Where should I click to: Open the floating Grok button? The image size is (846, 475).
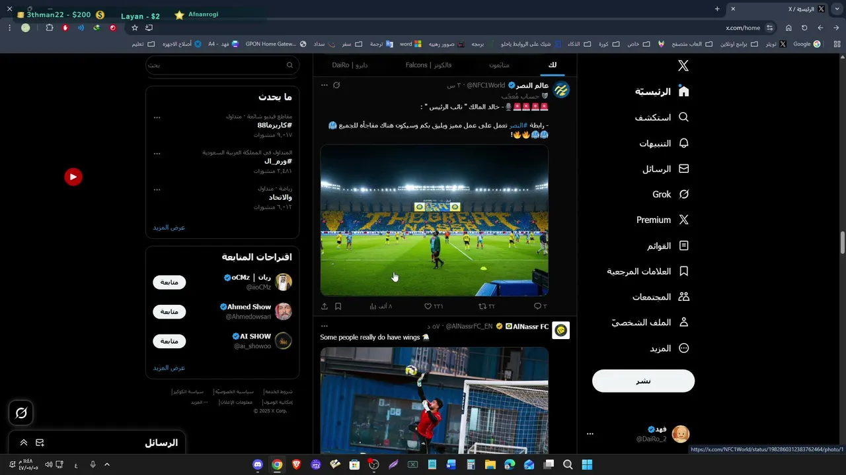(21, 413)
